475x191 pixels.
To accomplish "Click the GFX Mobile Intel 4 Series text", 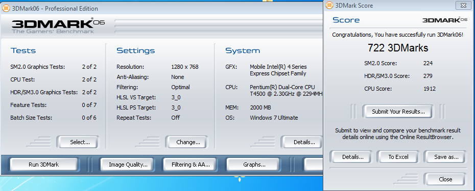I will pos(278,70).
